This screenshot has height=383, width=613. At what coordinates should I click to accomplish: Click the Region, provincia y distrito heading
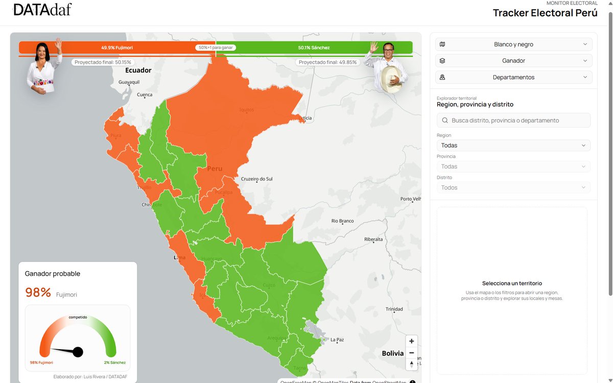point(475,104)
